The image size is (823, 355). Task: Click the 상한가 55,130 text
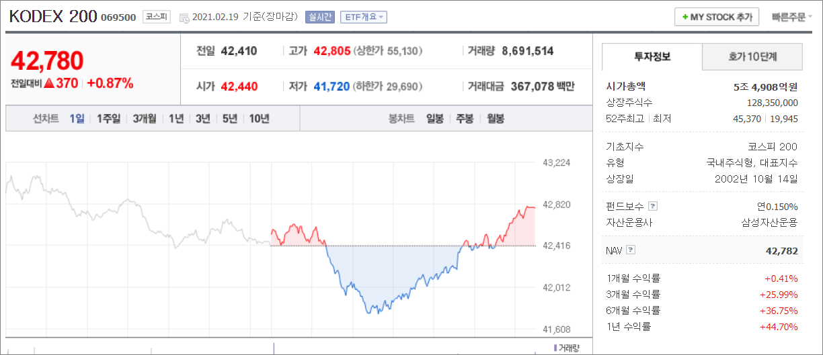point(388,50)
